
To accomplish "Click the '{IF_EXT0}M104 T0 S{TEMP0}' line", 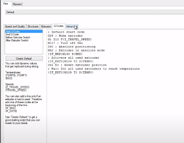I will [71, 61].
